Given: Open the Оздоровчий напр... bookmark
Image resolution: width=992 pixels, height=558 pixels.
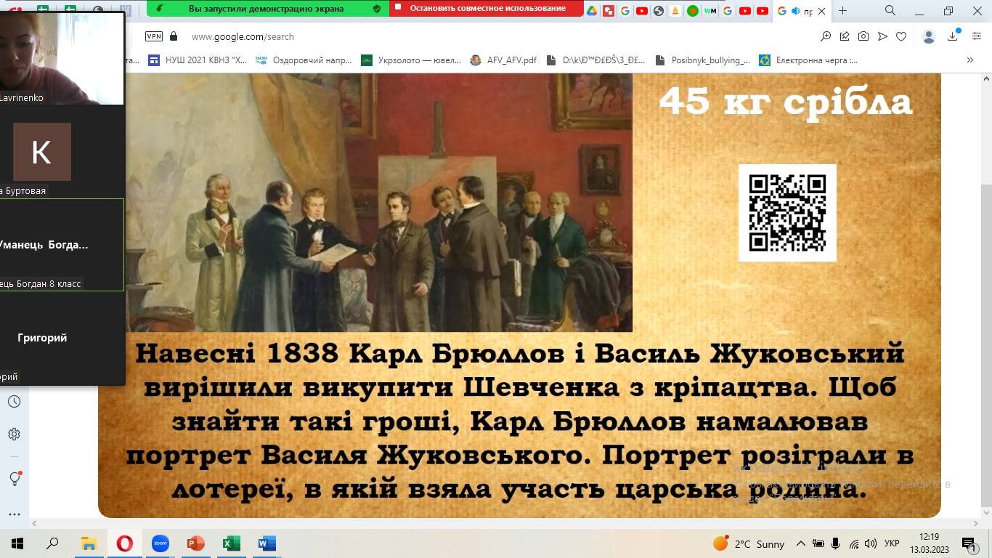Looking at the screenshot, I should click(304, 60).
